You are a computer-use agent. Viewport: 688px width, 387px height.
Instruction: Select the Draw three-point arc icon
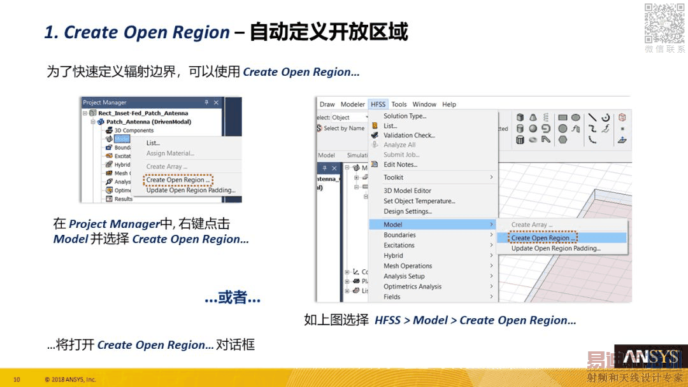tap(592, 140)
